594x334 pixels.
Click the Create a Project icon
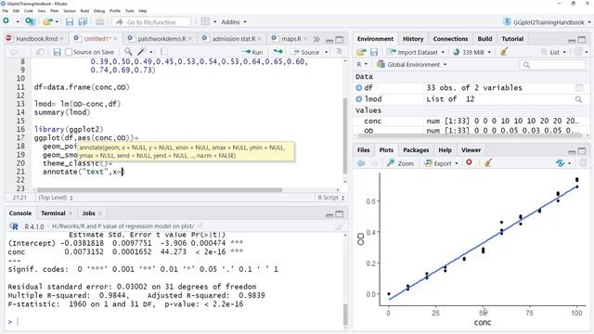point(31,21)
